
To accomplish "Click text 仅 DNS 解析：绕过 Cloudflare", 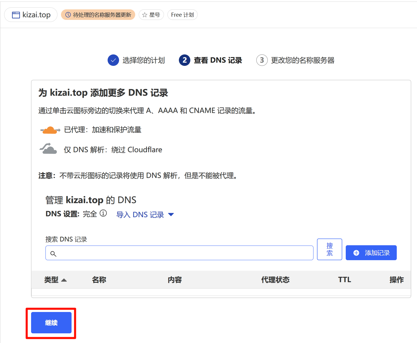I will [113, 150].
